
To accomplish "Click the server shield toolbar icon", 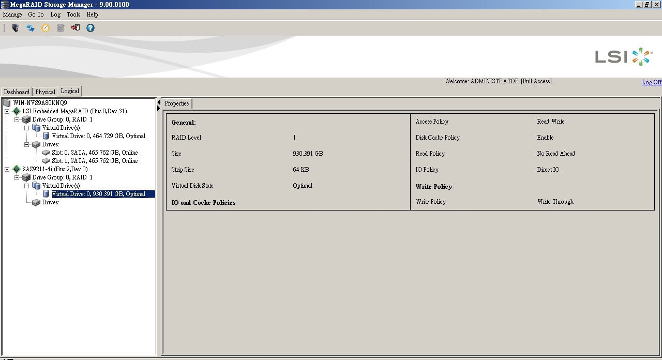I will pos(16,28).
